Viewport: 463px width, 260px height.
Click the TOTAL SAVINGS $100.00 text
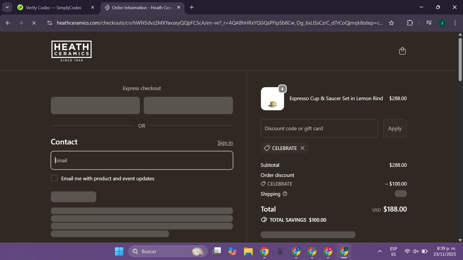[x=298, y=220]
